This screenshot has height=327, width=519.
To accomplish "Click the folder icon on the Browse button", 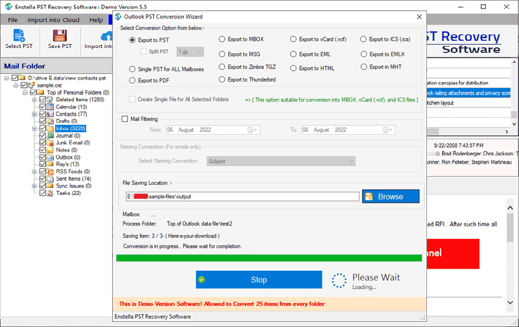I will tap(369, 196).
